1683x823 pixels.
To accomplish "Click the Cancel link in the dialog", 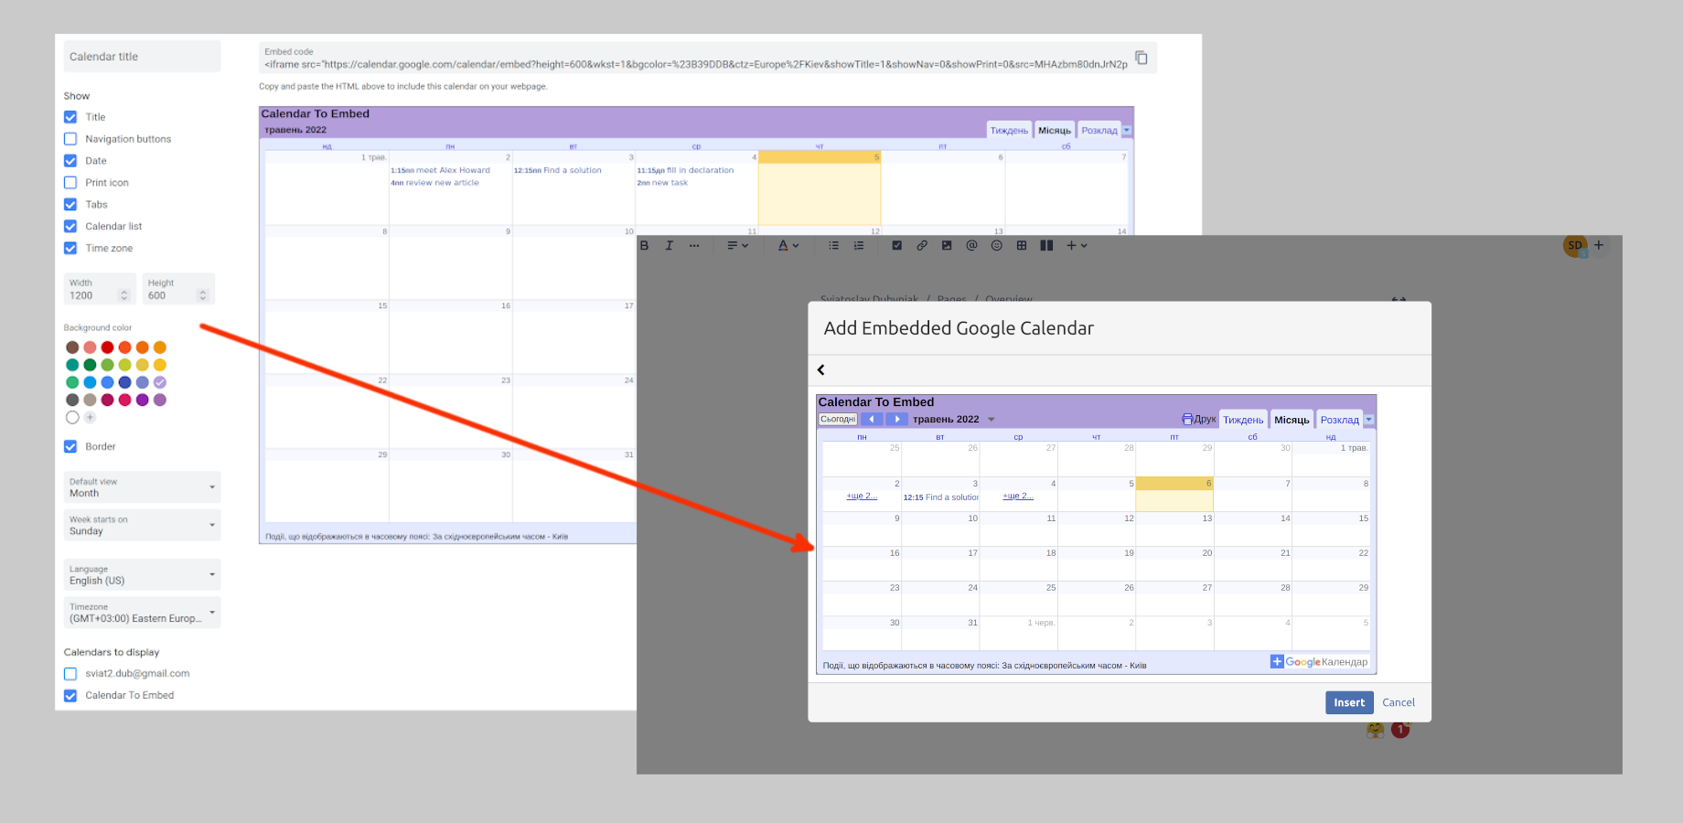I will (1399, 702).
